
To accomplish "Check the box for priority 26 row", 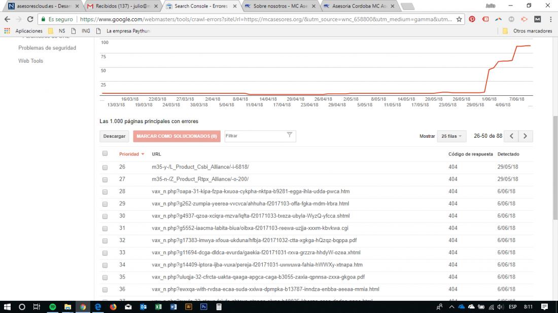I will pyautogui.click(x=105, y=167).
